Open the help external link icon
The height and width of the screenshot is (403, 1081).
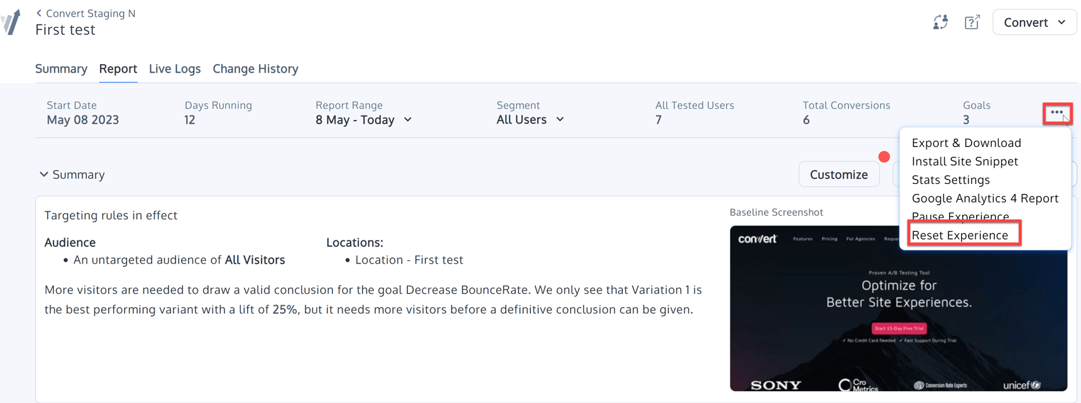(972, 23)
